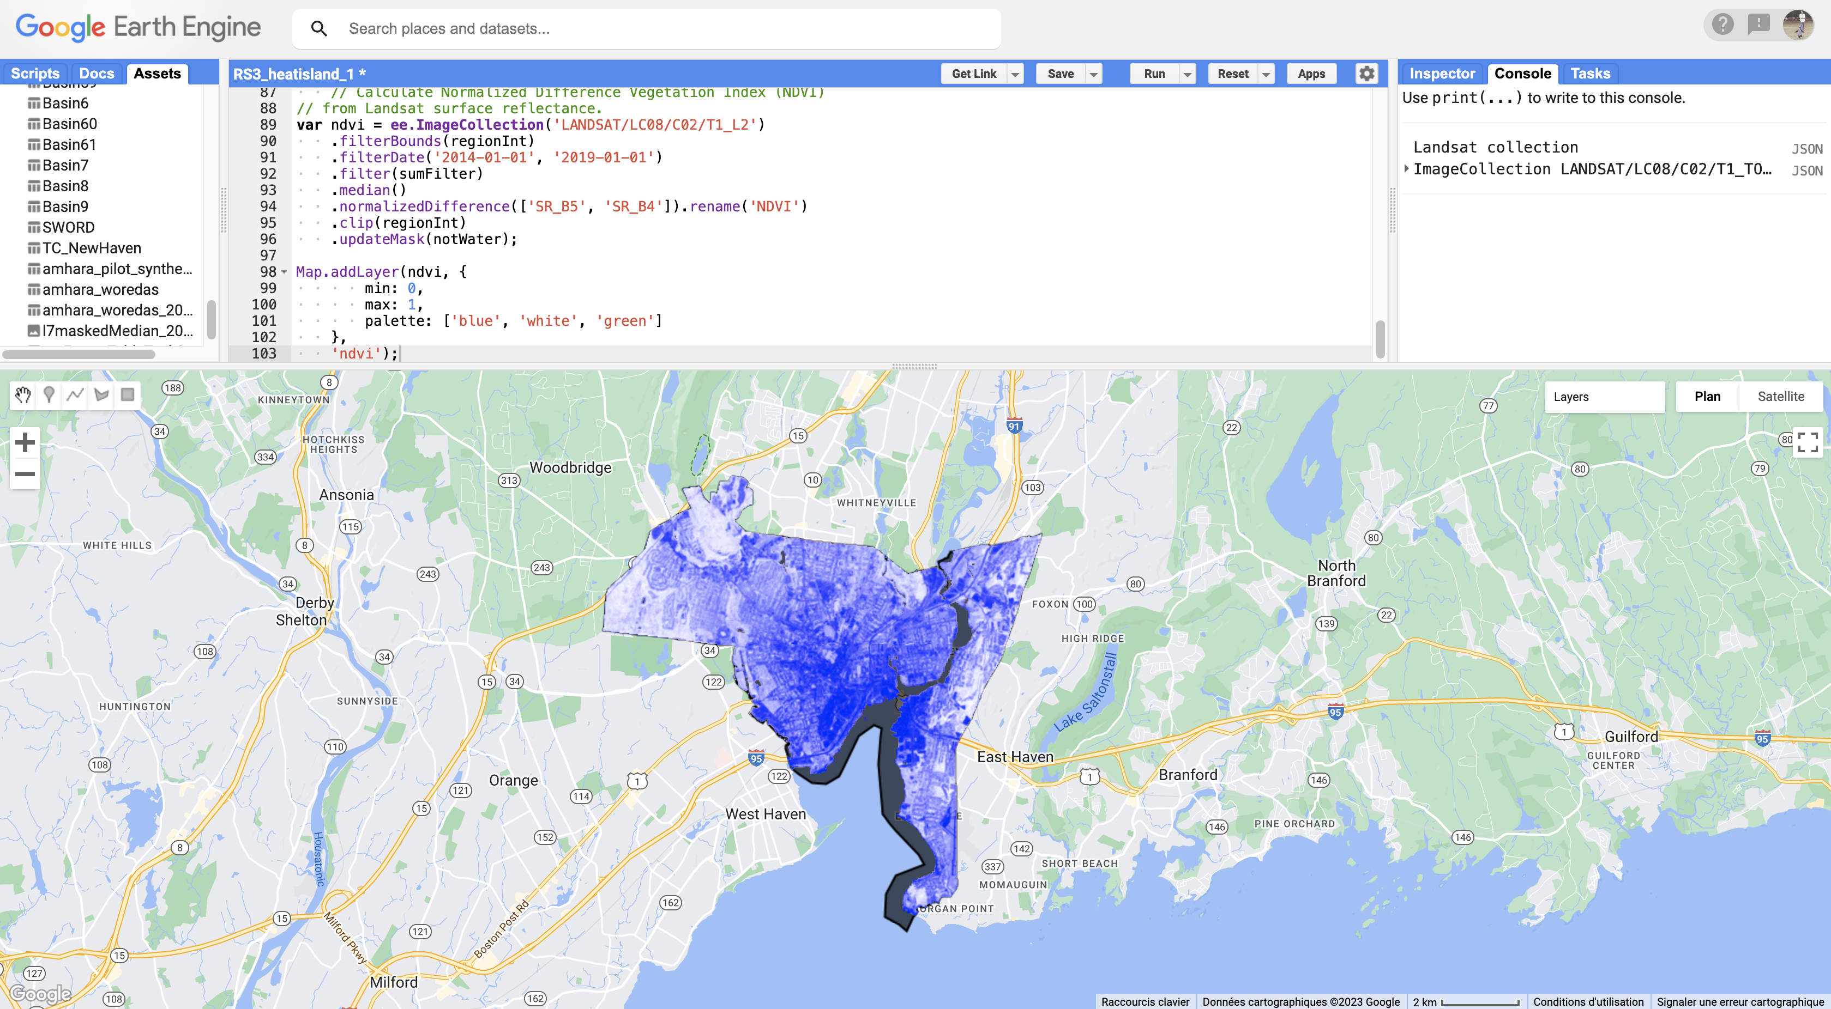Open the help question mark menu
The width and height of the screenshot is (1831, 1009).
pos(1722,25)
